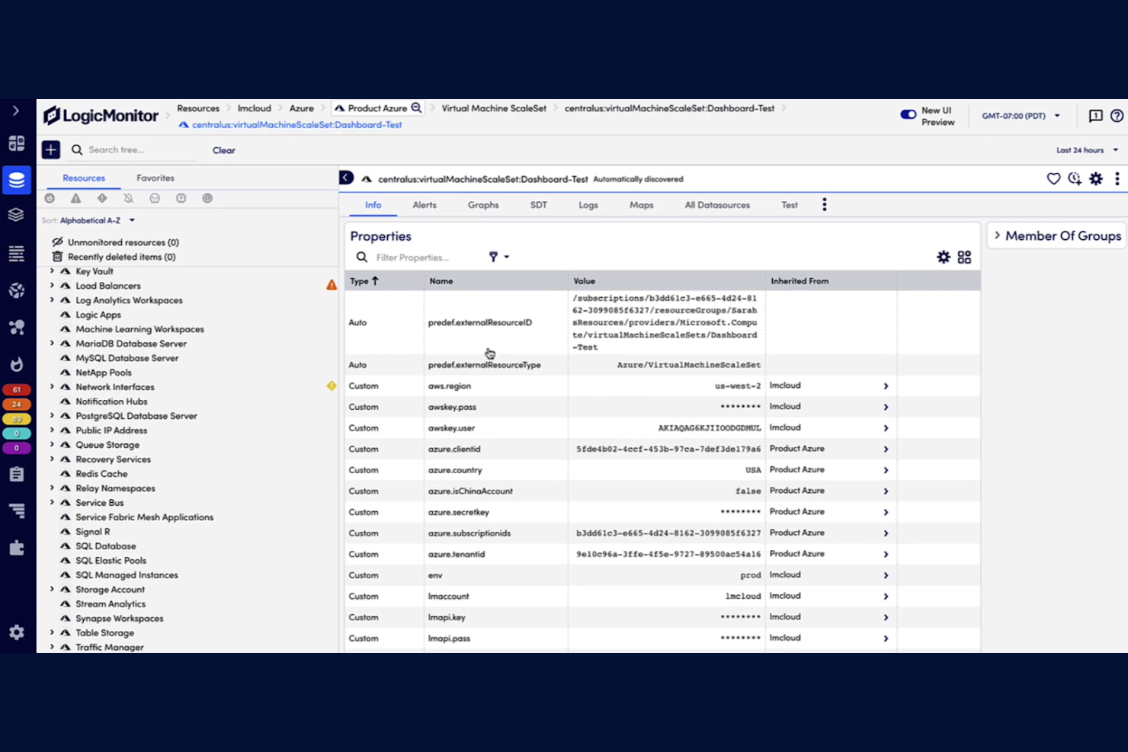Toggle the alerts-disabled bell filter icon
1128x752 pixels.
point(129,198)
